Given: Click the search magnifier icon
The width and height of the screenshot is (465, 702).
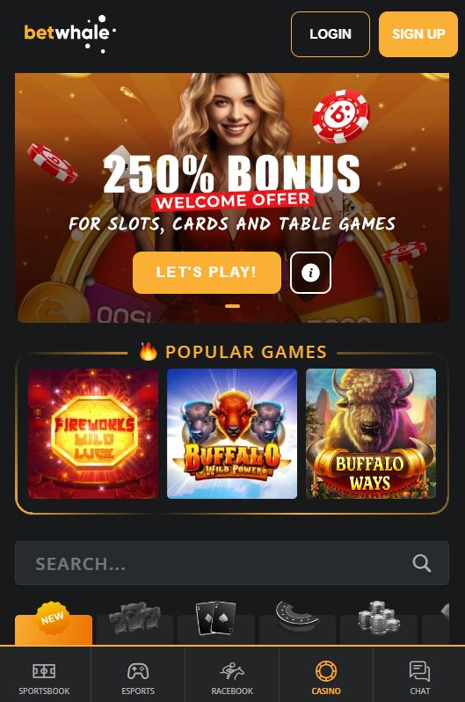Looking at the screenshot, I should [x=422, y=563].
